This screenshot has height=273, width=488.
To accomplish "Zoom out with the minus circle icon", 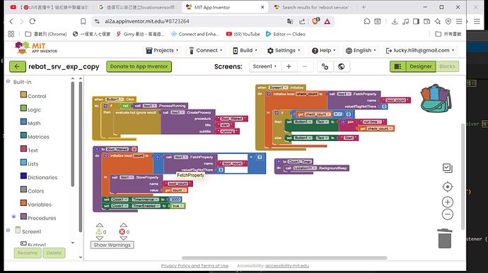I will click(447, 214).
